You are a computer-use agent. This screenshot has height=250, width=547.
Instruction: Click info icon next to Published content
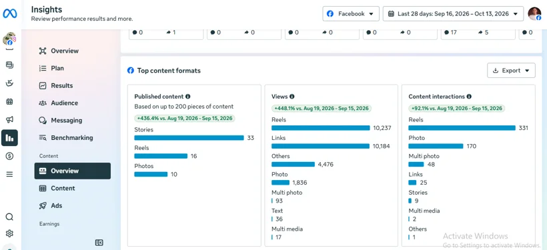coord(187,97)
